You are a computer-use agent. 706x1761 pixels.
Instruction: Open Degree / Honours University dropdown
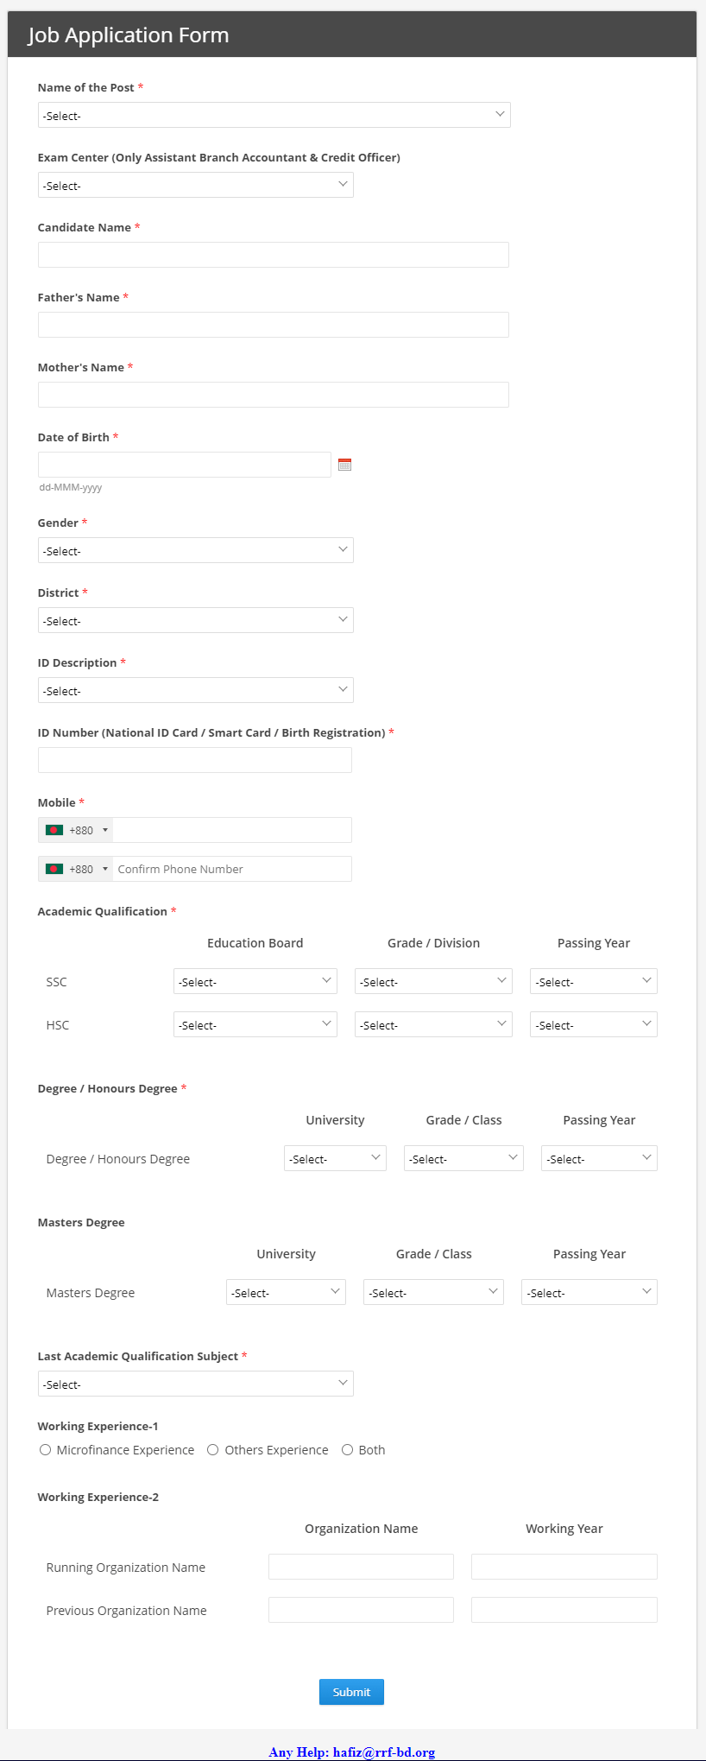[335, 1158]
